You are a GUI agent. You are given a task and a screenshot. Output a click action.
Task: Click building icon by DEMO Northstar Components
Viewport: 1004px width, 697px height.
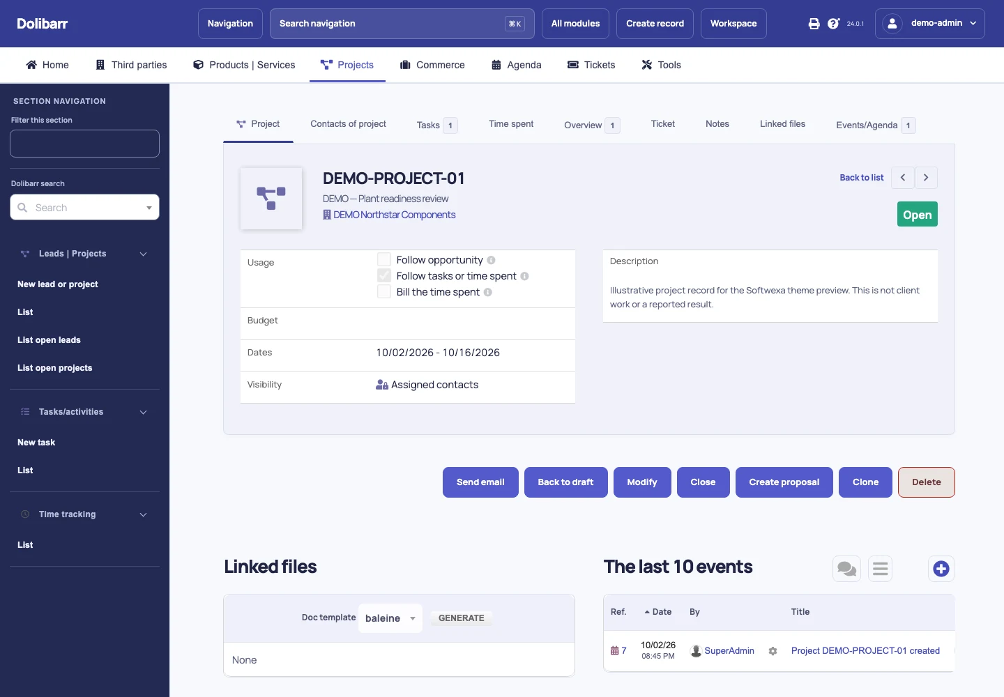[327, 215]
